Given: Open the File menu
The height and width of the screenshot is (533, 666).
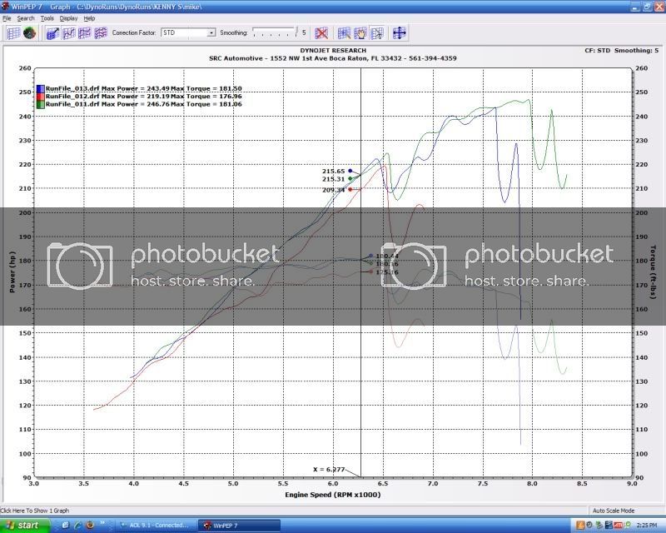Looking at the screenshot, I should (7, 18).
